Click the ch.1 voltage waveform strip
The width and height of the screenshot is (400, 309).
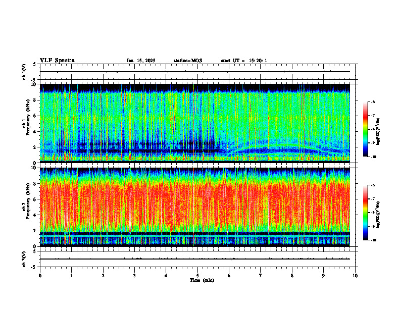point(197,72)
